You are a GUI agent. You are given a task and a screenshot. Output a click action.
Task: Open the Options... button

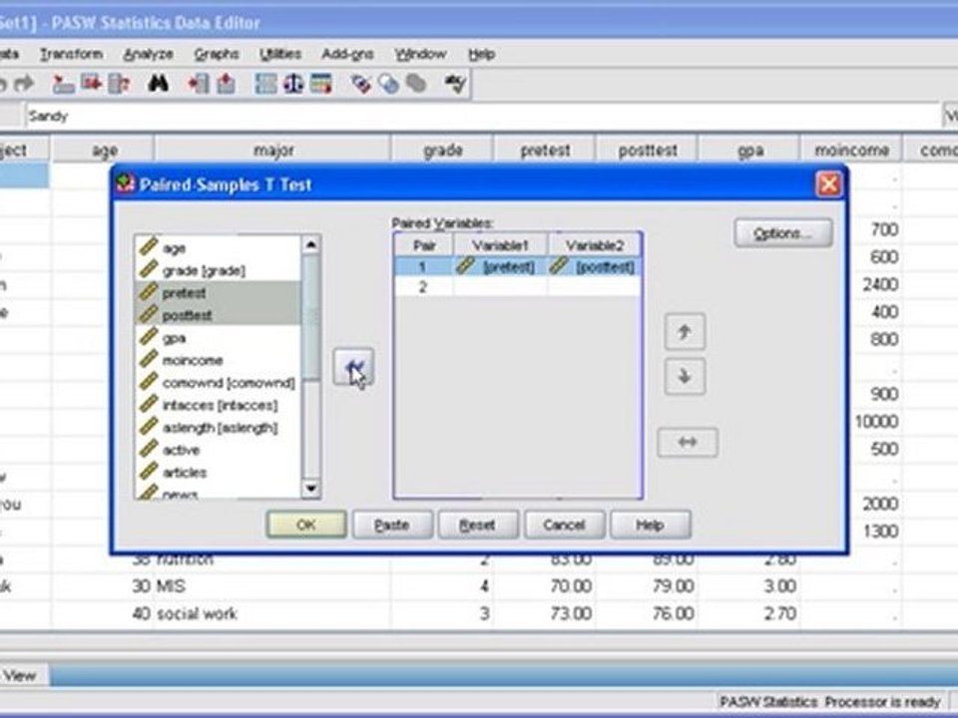point(783,233)
